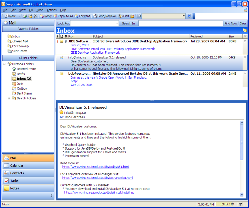Screen dimensions: 249x208
Task: Toggle the flag on the DbVisualizer 5.1 message
Action: [245, 58]
